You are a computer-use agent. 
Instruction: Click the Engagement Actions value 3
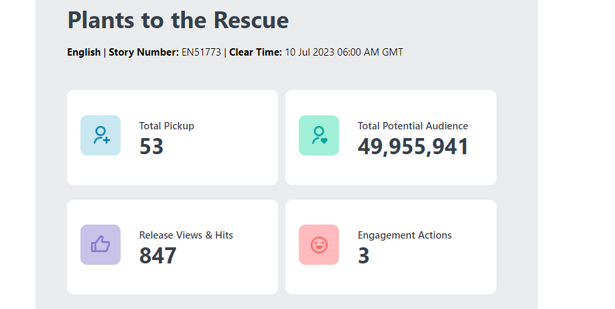pos(363,256)
